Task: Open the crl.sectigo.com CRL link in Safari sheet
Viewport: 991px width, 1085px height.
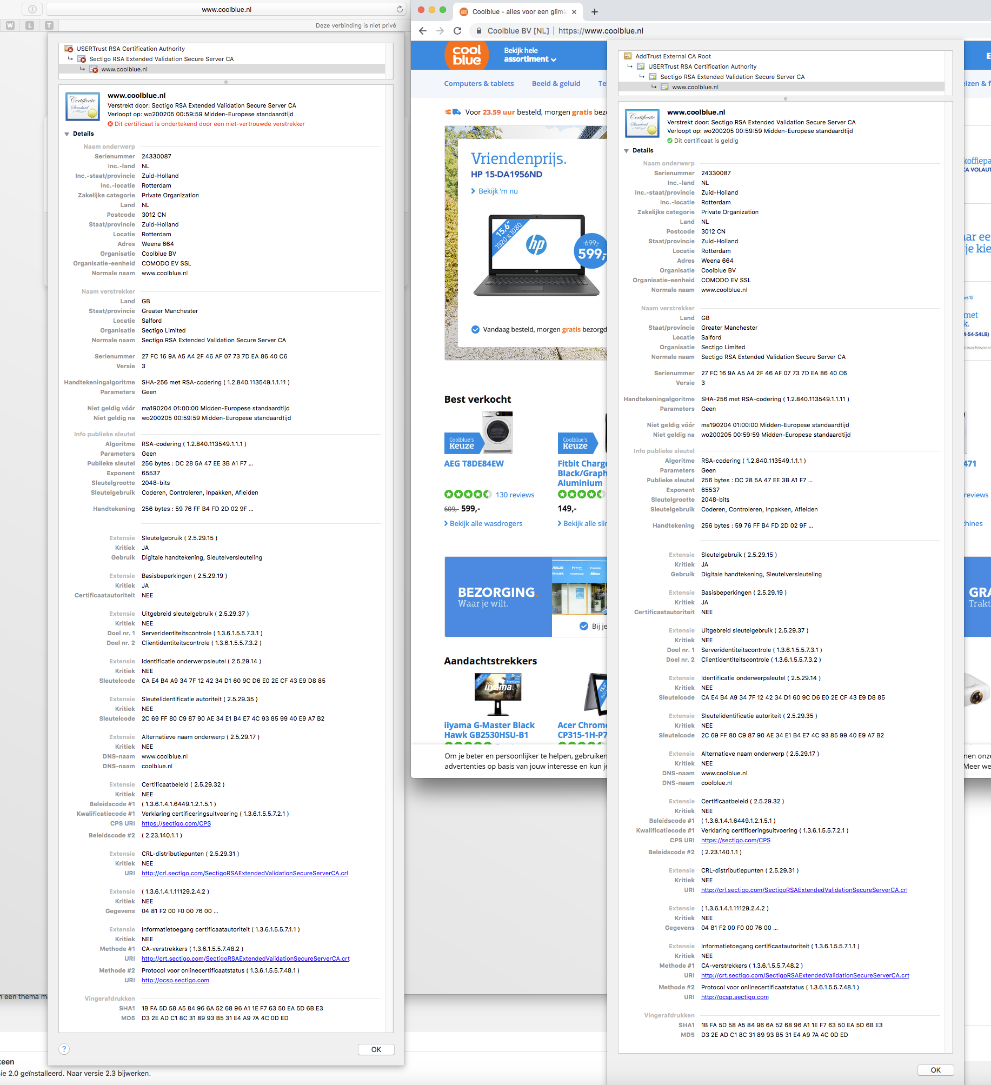Action: [x=245, y=873]
